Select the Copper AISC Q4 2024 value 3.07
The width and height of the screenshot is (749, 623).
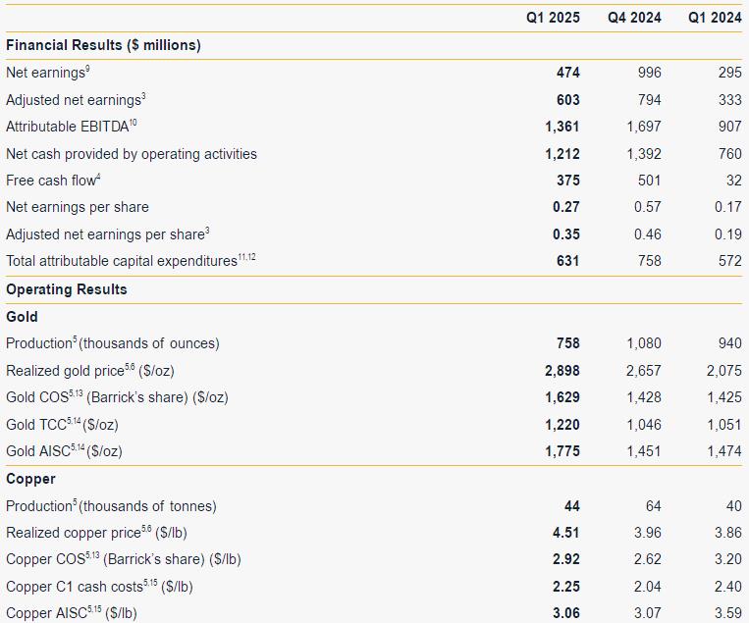click(x=648, y=613)
